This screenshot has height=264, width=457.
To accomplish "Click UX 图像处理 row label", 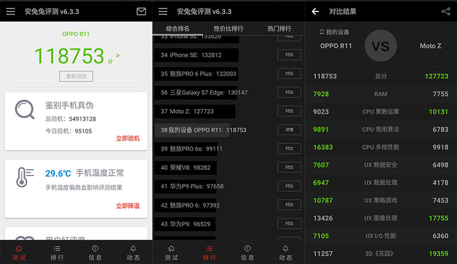I will 380,218.
